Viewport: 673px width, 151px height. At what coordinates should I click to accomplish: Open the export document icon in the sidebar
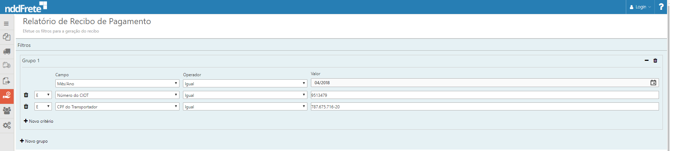pyautogui.click(x=7, y=81)
